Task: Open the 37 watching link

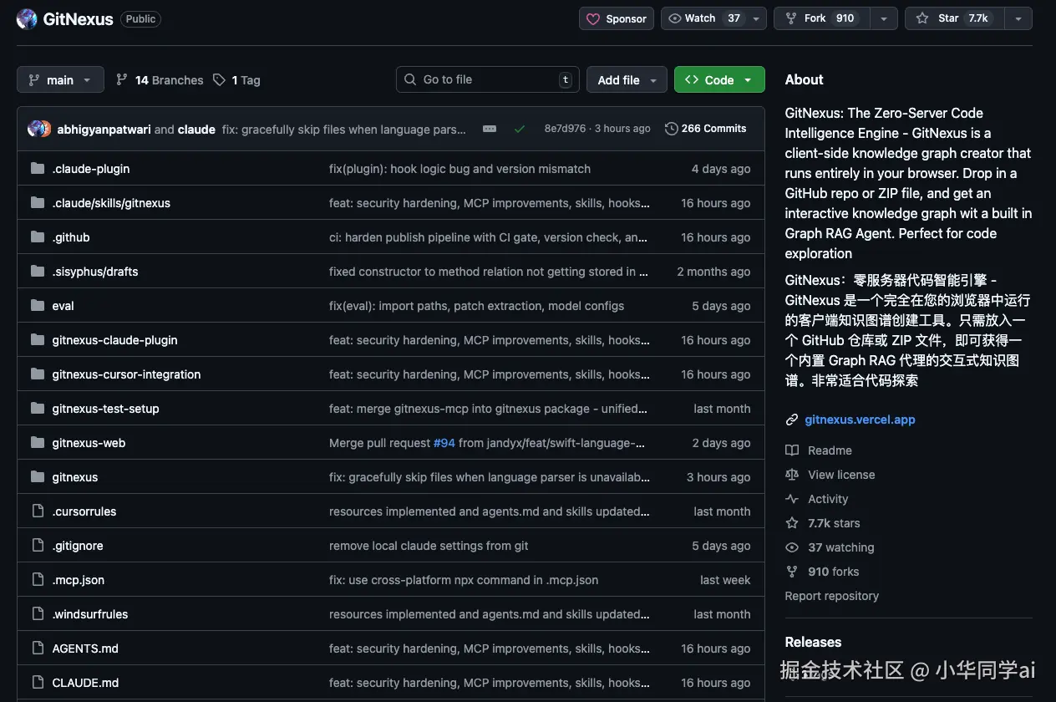Action: click(x=841, y=547)
